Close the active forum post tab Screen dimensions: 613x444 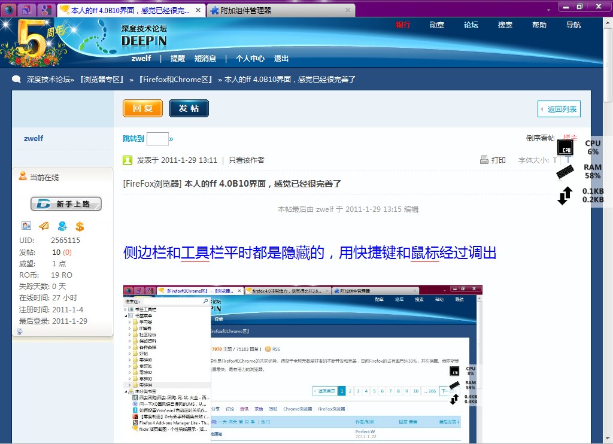(x=199, y=10)
